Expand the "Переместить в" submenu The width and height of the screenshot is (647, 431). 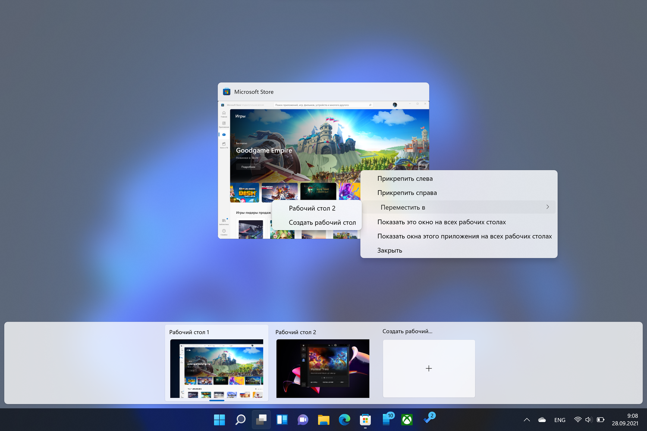point(459,207)
